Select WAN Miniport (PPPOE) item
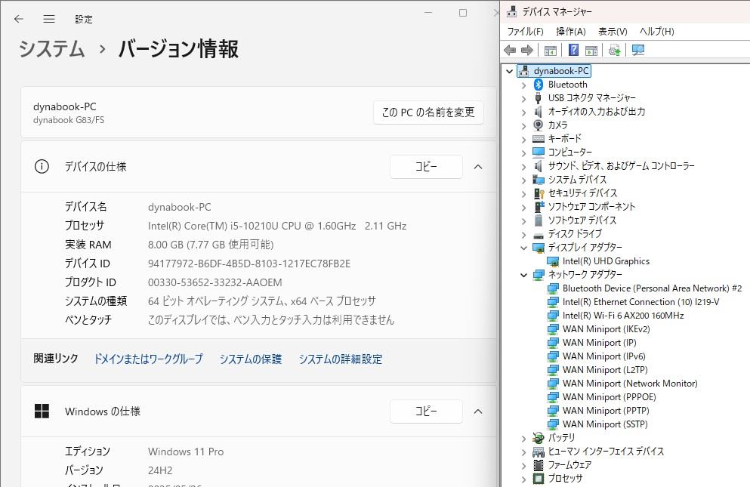The image size is (750, 487). pyautogui.click(x=609, y=397)
